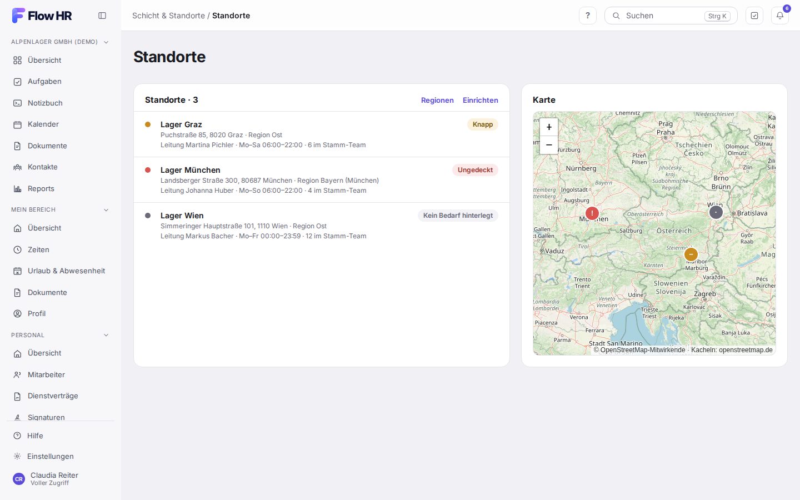Select the Lager München location row
800x500 pixels.
(x=322, y=180)
